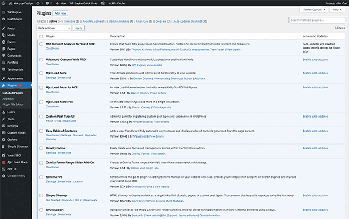Expand the Help tab dropdown

coord(337,10)
